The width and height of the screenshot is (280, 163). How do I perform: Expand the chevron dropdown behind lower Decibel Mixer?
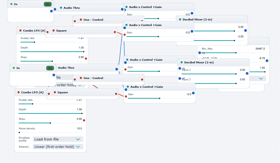click(261, 78)
